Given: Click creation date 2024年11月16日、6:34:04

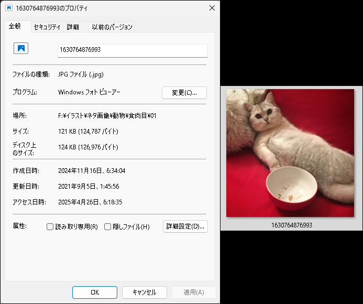Looking at the screenshot, I should click(92, 171).
